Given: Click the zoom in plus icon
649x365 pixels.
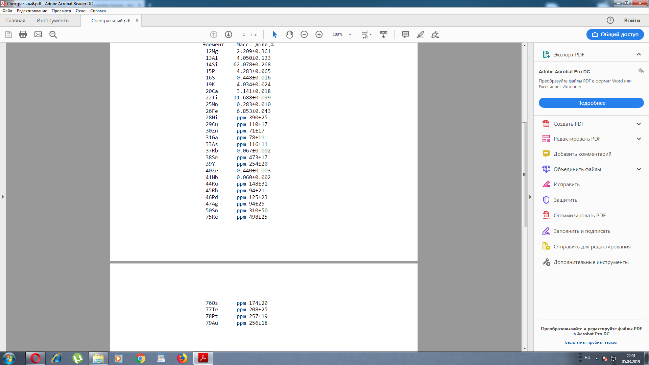Looking at the screenshot, I should pos(319,34).
